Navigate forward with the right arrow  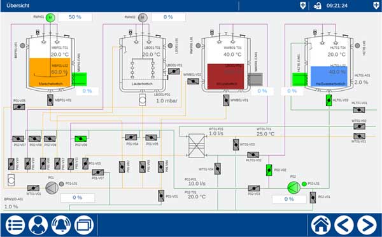[x=367, y=225]
